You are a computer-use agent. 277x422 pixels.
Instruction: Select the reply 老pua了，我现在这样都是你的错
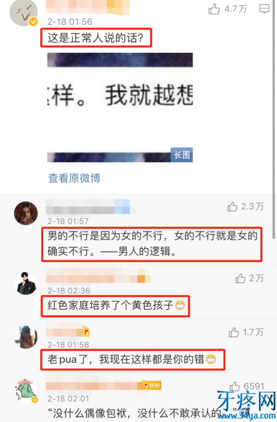coord(133,360)
